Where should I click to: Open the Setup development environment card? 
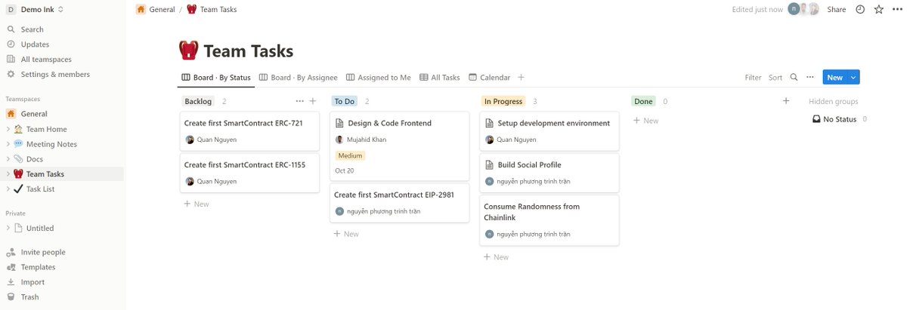point(549,131)
